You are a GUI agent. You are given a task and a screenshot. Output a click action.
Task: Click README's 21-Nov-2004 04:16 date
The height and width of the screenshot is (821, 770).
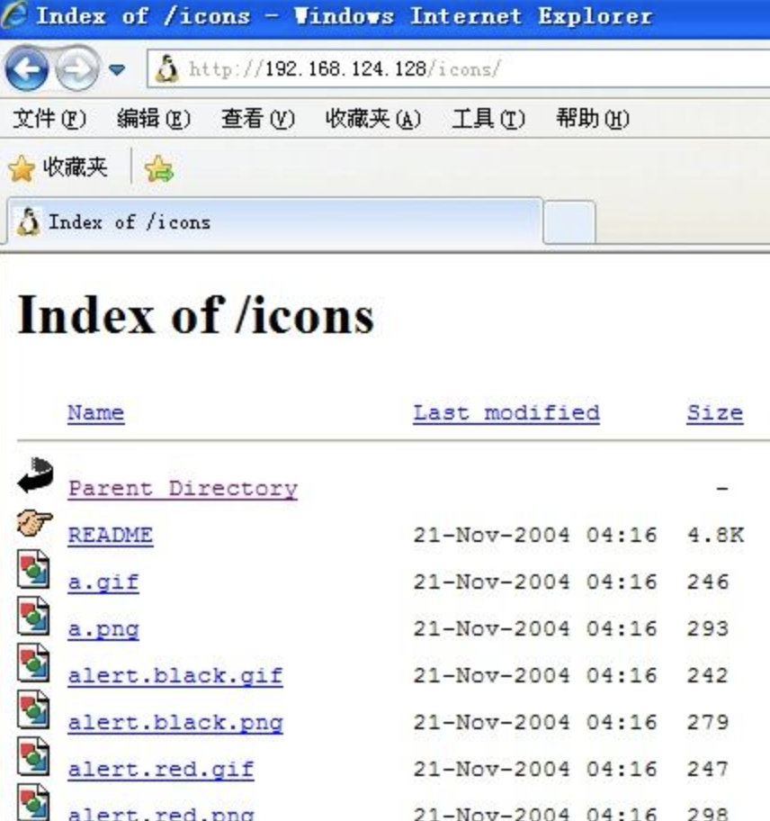tap(535, 535)
